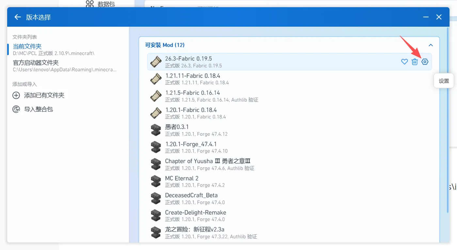Viewport: 457px width, 250px height.
Task: Minimize the 版本选择 window
Action: tap(426, 17)
